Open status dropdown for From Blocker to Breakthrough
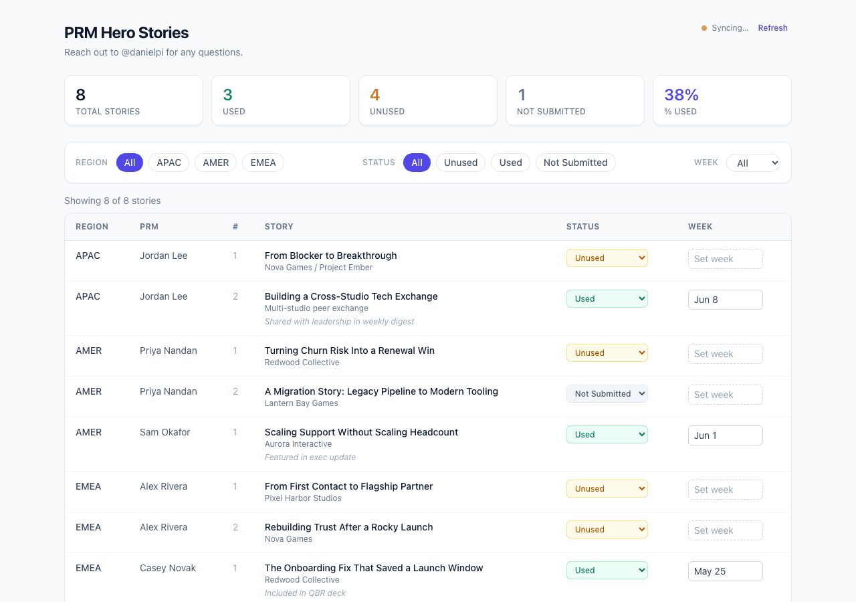Viewport: 856px width, 602px height. [x=607, y=258]
